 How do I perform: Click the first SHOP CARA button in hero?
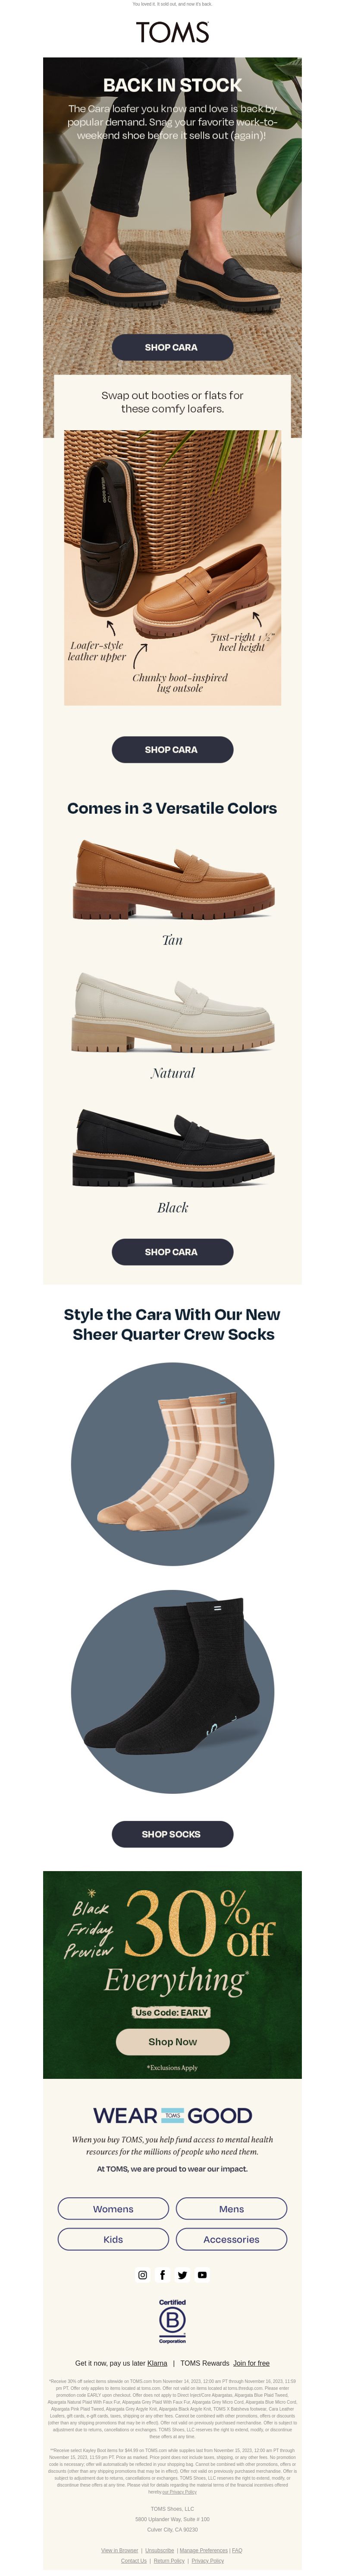point(172,347)
